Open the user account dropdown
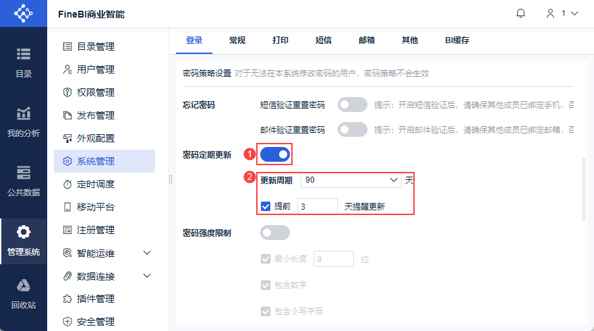 (562, 13)
